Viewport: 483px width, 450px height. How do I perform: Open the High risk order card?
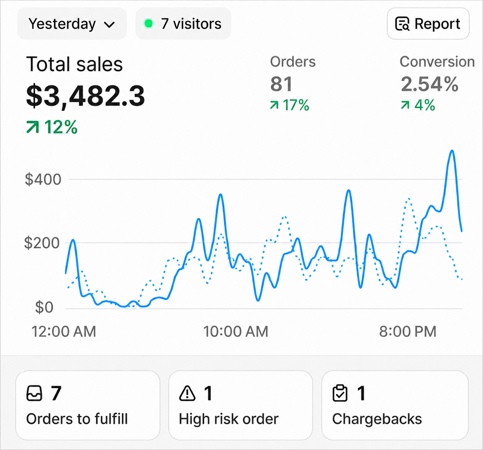point(241,405)
